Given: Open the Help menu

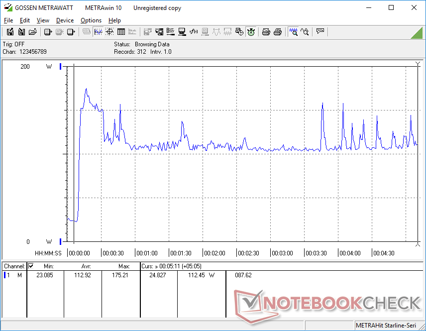Looking at the screenshot, I should [x=114, y=20].
